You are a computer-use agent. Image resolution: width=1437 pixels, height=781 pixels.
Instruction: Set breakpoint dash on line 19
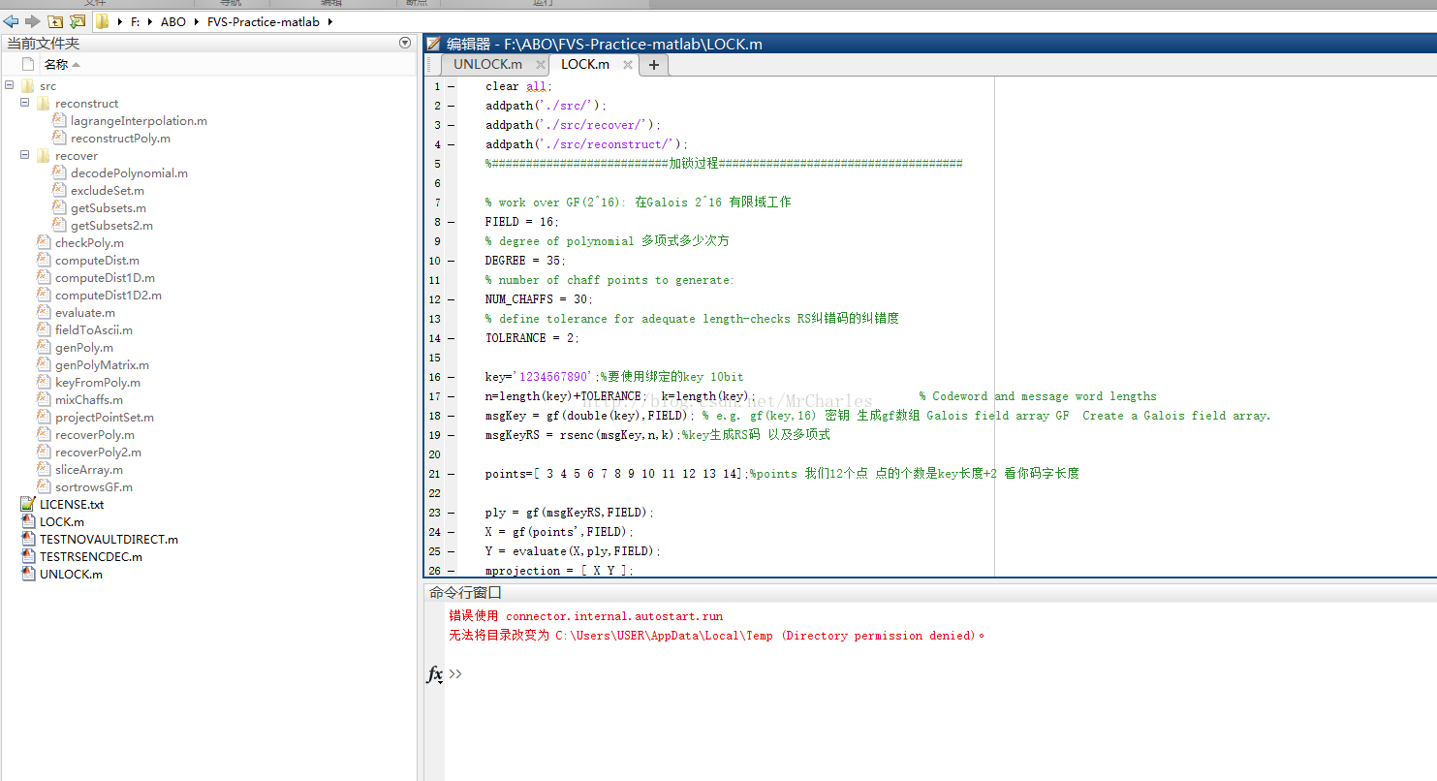452,435
